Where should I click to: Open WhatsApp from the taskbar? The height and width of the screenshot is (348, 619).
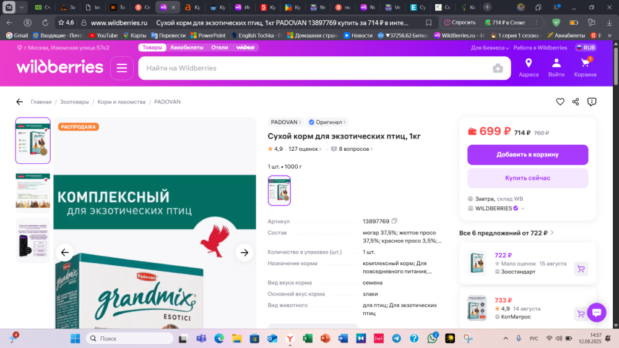[432, 339]
